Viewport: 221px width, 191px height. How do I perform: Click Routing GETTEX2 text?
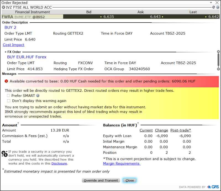68,33
